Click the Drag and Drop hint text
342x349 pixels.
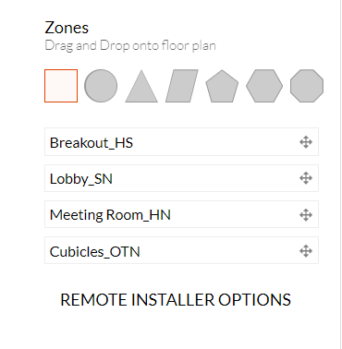(130, 46)
